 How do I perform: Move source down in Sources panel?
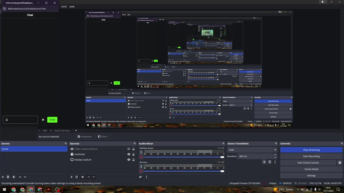[x=94, y=177]
